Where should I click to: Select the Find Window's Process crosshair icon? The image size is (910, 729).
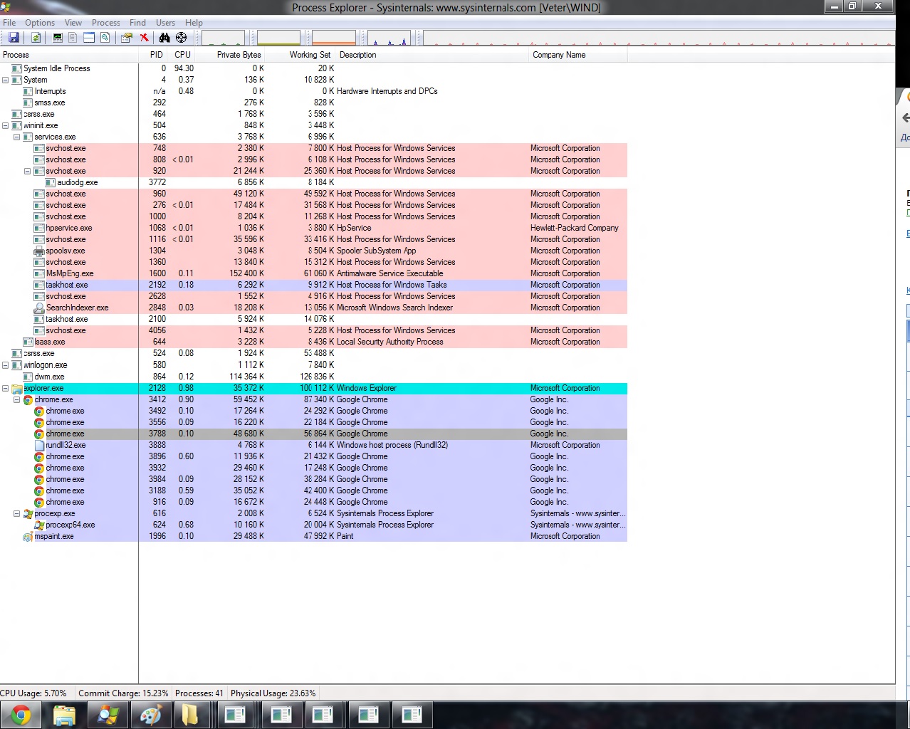[x=181, y=38]
